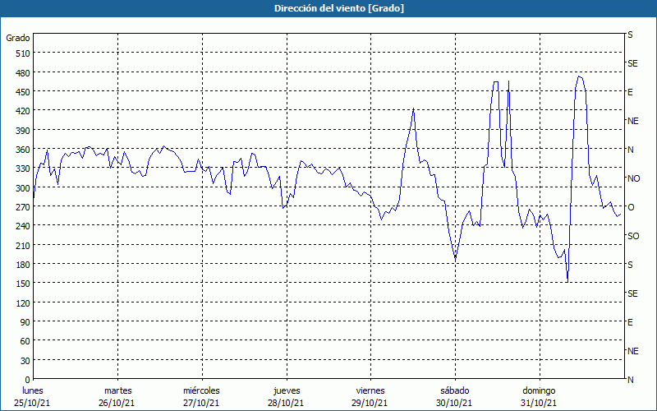Click the 450 degree axis label
Screen dimensions: 657x411
tap(23, 92)
